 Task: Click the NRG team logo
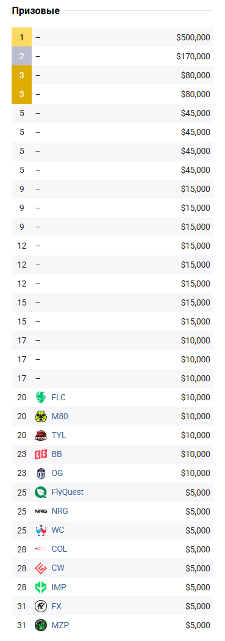coord(41,511)
